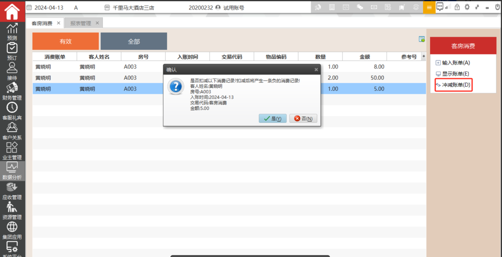502x257 pixels.
Task: Open settings via the gear icon
Action: pos(467,7)
